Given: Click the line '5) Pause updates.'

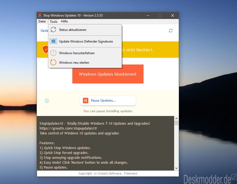Looking at the screenshot, I should pyautogui.click(x=54, y=167).
